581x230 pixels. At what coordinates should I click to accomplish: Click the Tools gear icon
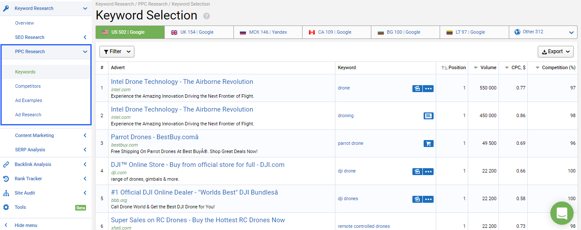(x=6, y=207)
